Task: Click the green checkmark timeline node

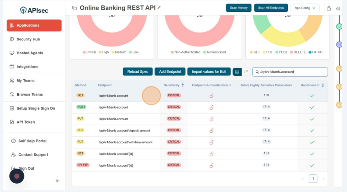Action: pyautogui.click(x=339, y=27)
